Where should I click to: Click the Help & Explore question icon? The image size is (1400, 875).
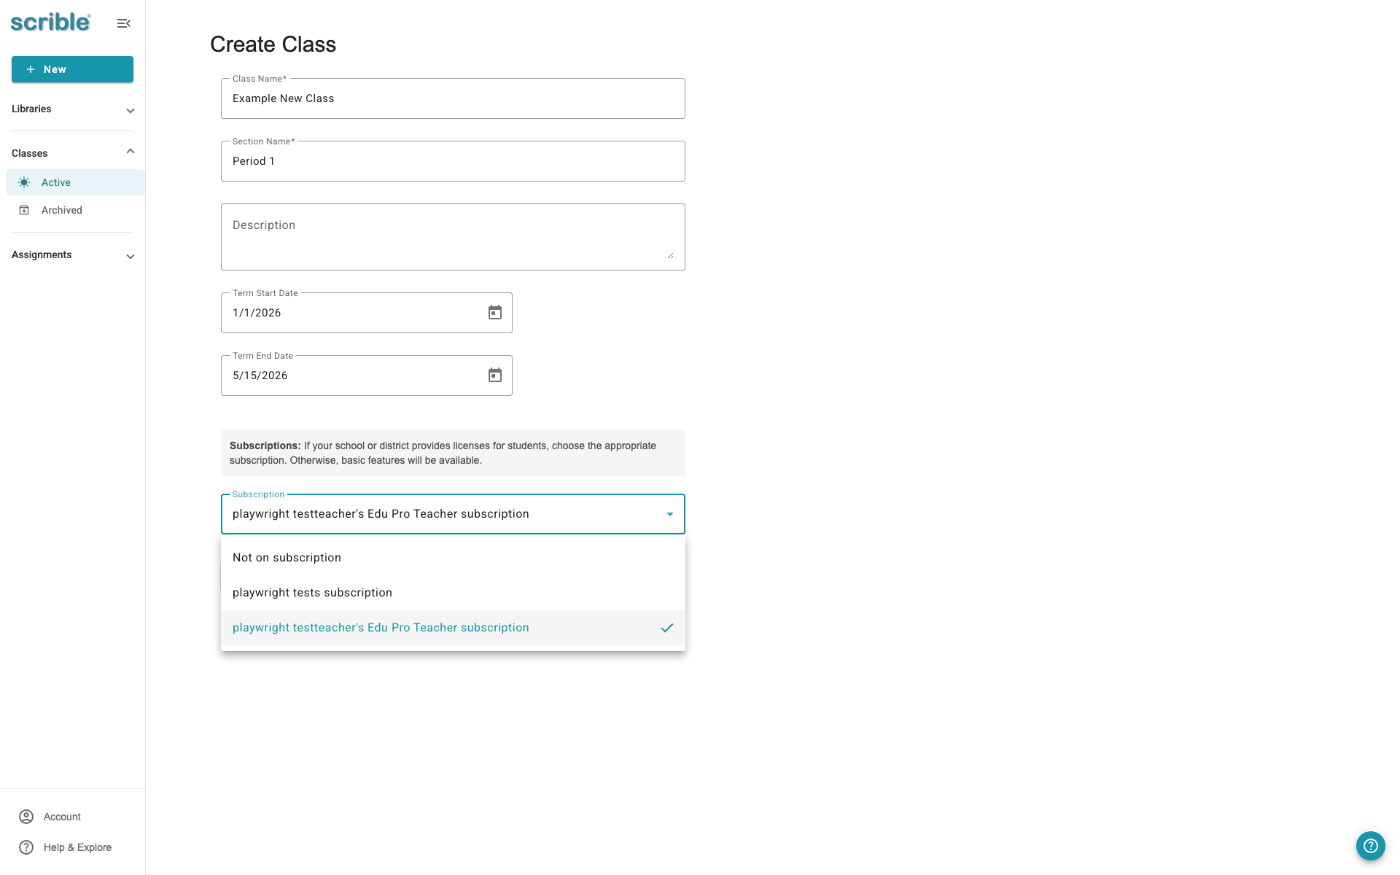[x=26, y=847]
